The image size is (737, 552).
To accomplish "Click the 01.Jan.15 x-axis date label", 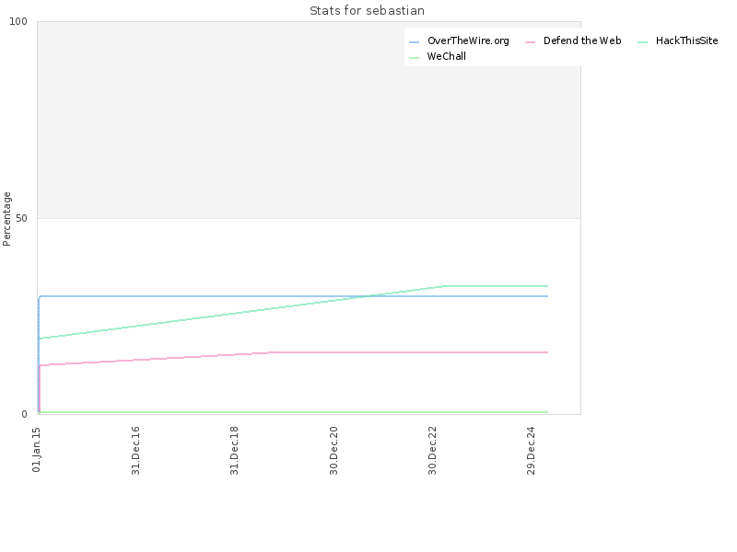I will pos(37,450).
